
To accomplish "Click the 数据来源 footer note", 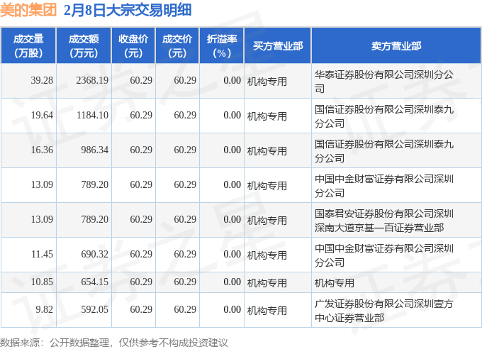I will pos(114,343).
